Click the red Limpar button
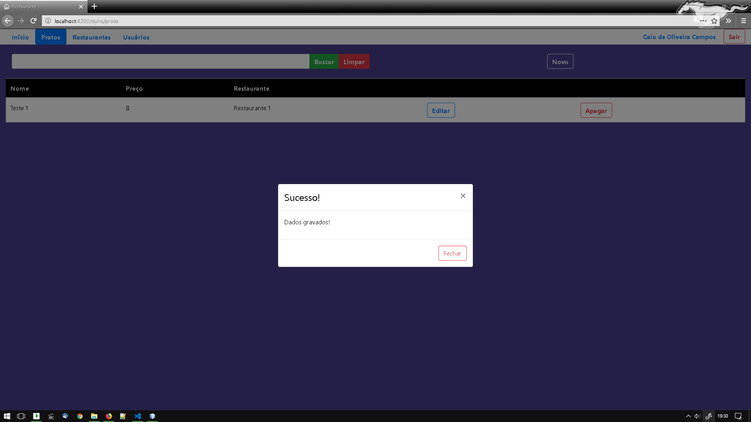The image size is (751, 422). pyautogui.click(x=354, y=61)
